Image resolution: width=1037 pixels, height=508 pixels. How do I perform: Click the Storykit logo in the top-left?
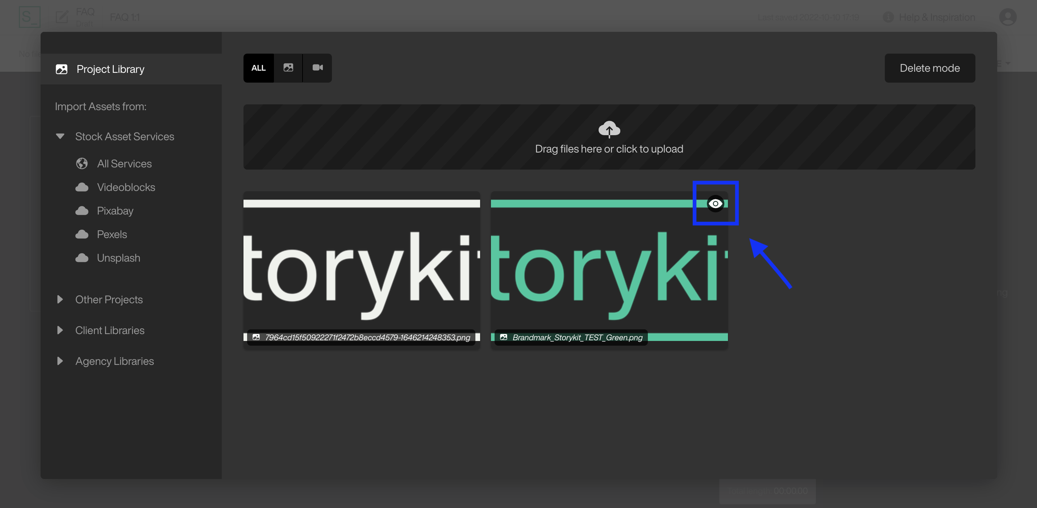tap(29, 17)
